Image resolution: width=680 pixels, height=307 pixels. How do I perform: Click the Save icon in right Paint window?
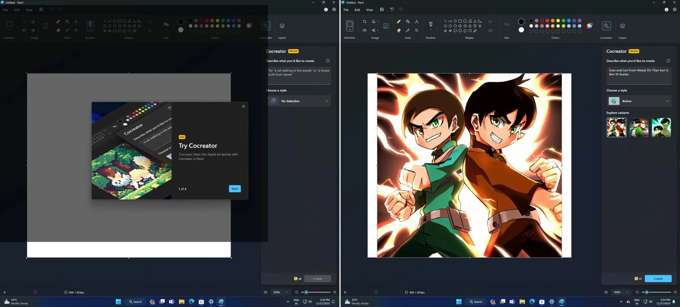(x=382, y=10)
